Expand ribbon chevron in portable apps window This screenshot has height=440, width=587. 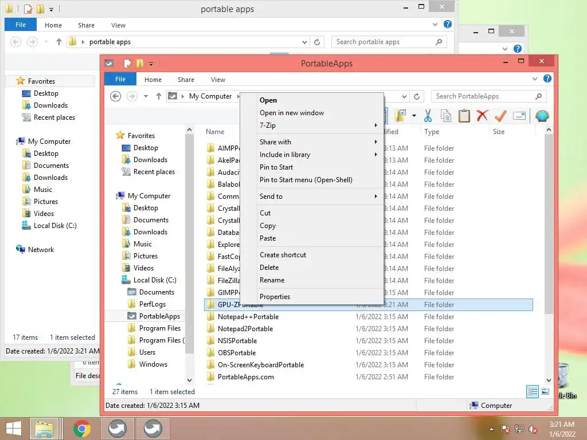[435, 24]
